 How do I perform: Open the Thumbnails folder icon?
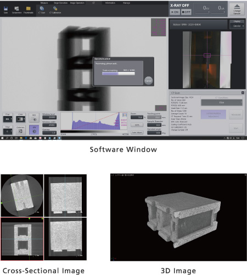point(28,9)
